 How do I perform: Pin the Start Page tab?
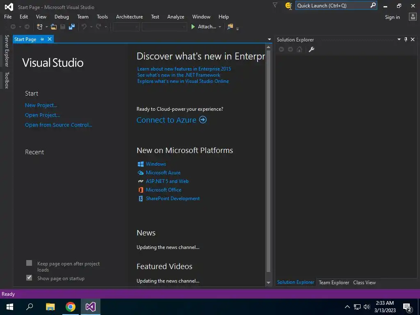coord(42,39)
